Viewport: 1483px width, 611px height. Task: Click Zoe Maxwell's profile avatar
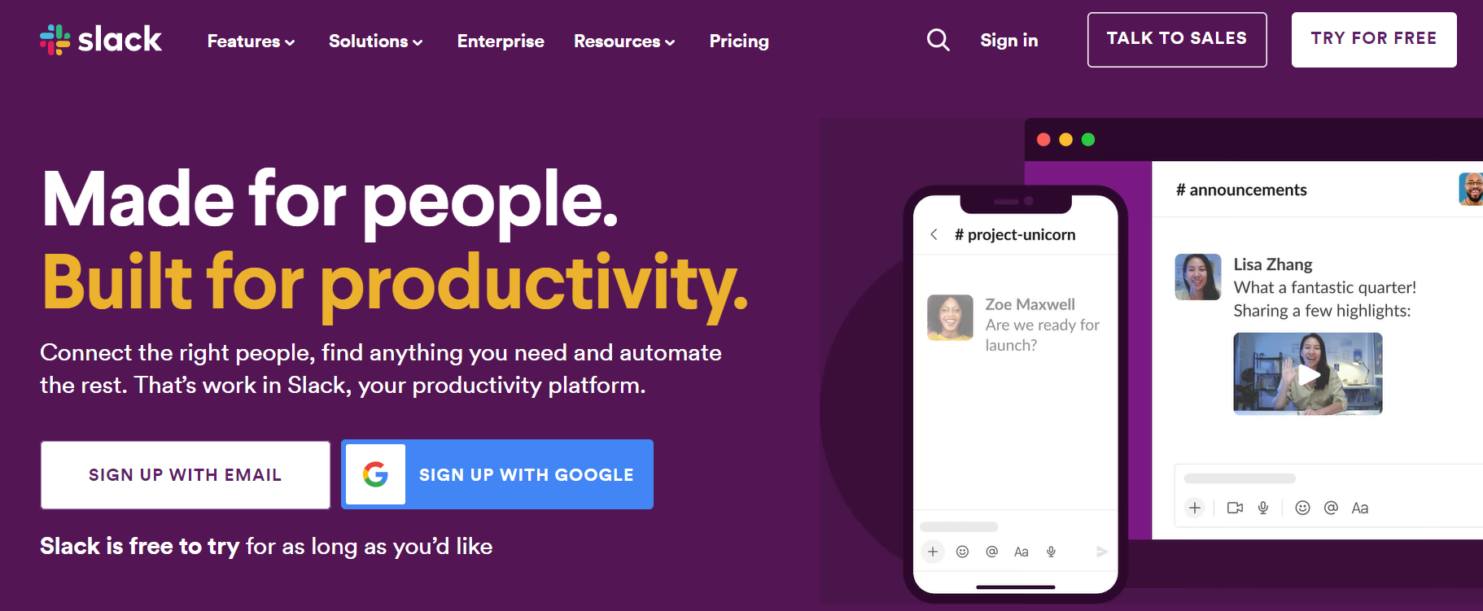click(950, 317)
